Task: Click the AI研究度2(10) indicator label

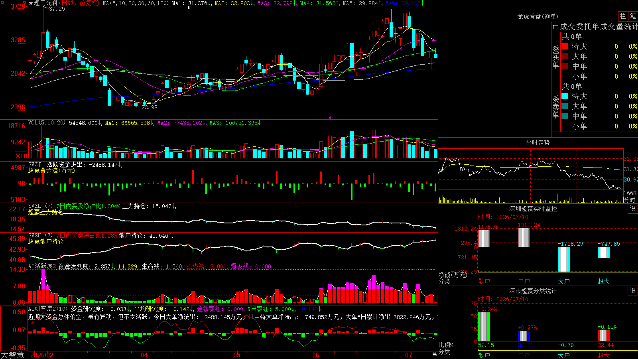Action: (48, 309)
